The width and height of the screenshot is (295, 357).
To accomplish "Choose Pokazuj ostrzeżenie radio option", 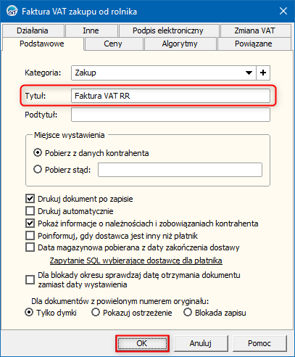I will coord(96,312).
